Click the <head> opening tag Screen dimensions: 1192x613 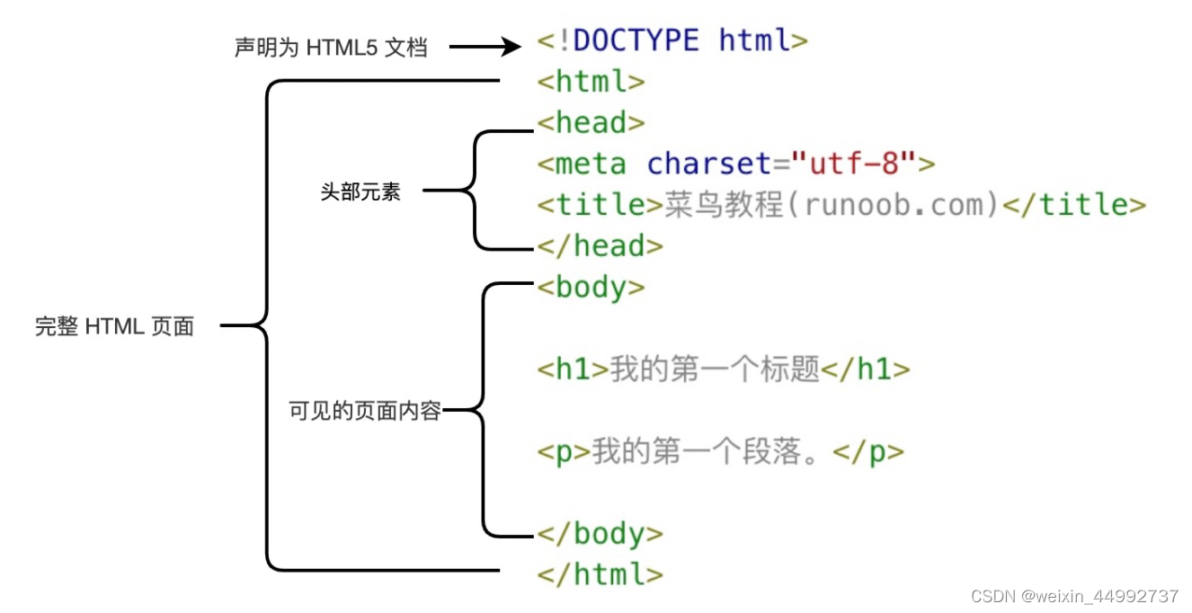(x=589, y=123)
